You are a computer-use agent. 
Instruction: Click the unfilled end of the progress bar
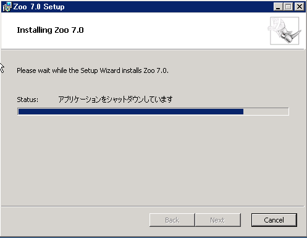(x=266, y=111)
